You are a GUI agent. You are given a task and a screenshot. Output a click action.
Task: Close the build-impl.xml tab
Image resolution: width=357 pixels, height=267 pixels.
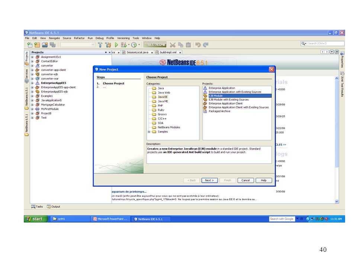(180, 52)
